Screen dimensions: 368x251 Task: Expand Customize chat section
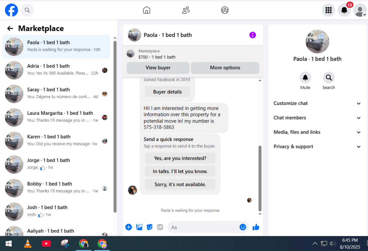tap(317, 103)
